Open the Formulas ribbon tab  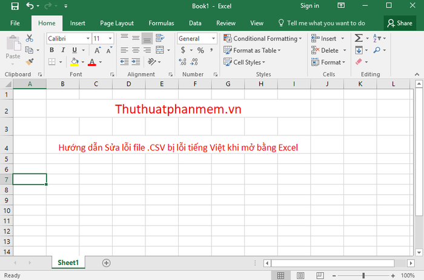click(161, 23)
